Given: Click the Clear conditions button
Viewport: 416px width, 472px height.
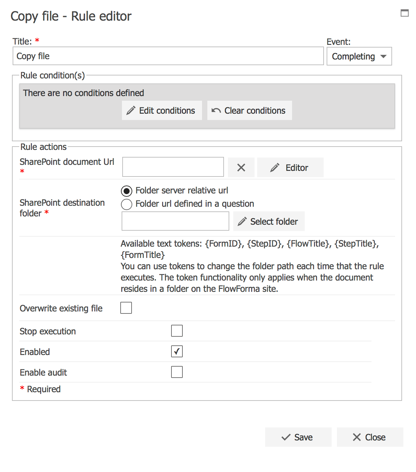Looking at the screenshot, I should 250,110.
